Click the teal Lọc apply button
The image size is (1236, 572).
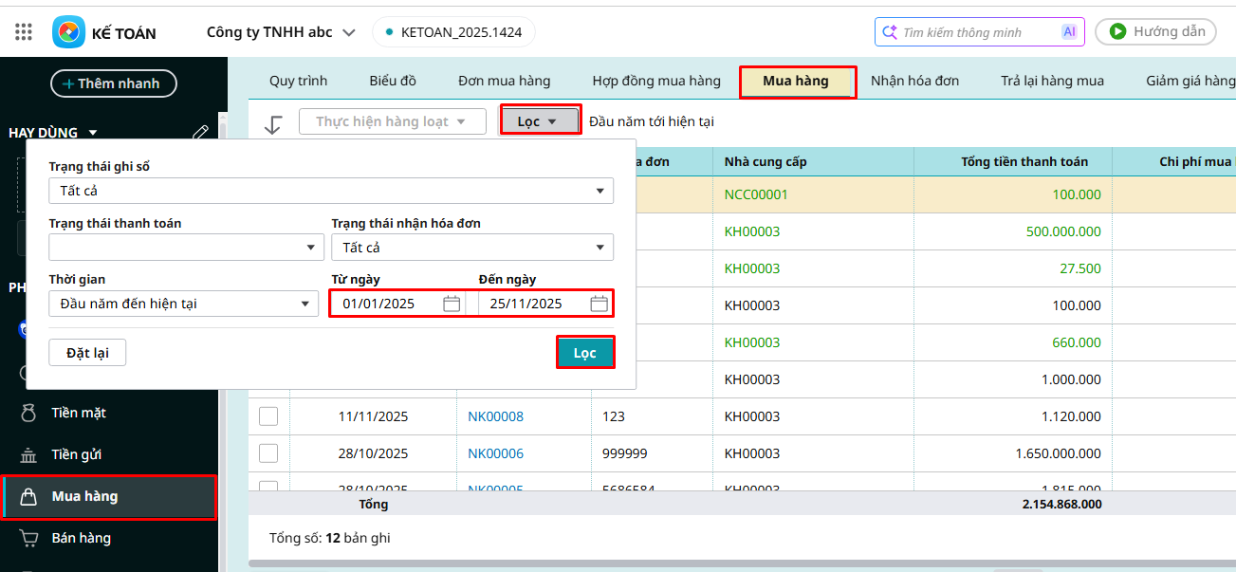click(x=584, y=353)
